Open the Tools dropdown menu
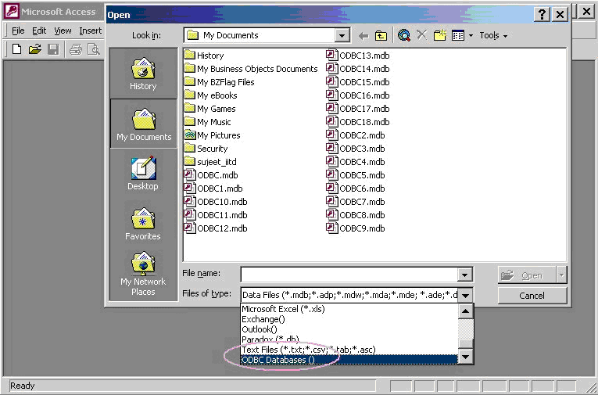This screenshot has width=598, height=395. point(493,35)
